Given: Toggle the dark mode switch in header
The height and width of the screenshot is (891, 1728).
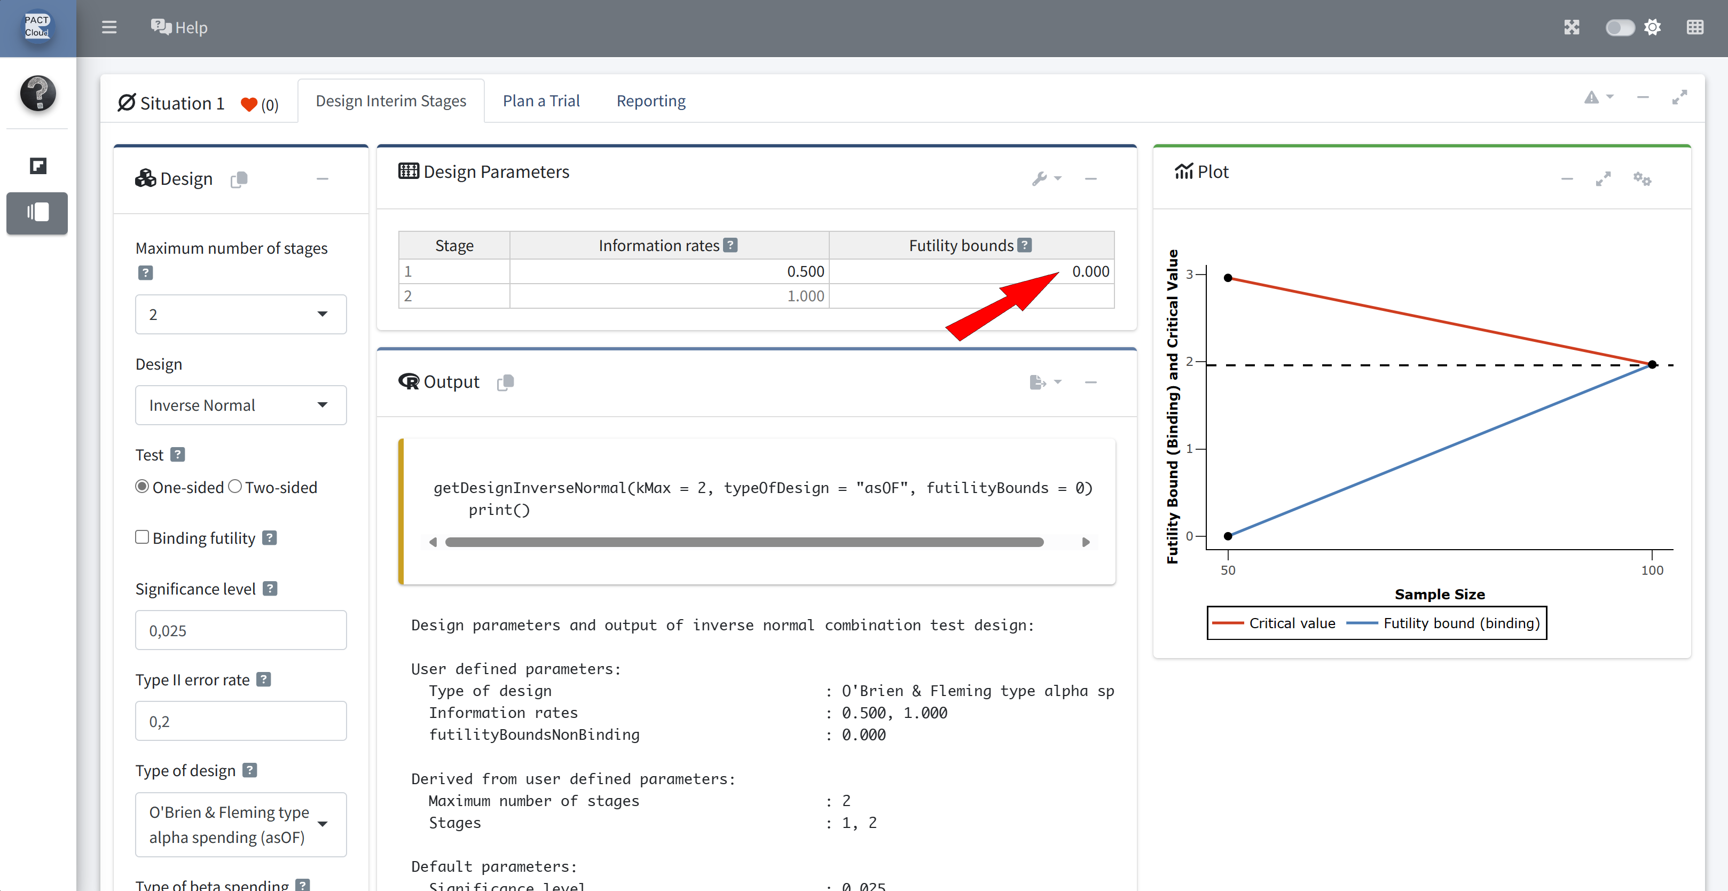Looking at the screenshot, I should click(x=1619, y=27).
